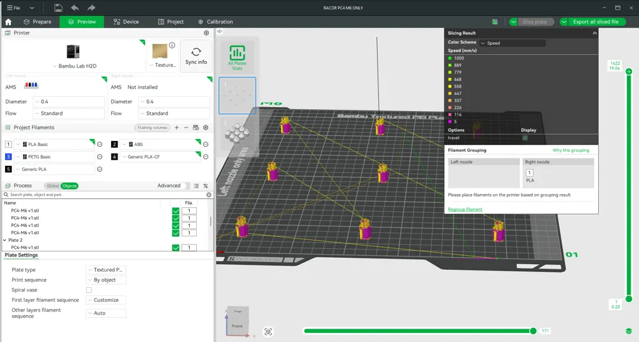Open All Plates Stats

click(237, 57)
